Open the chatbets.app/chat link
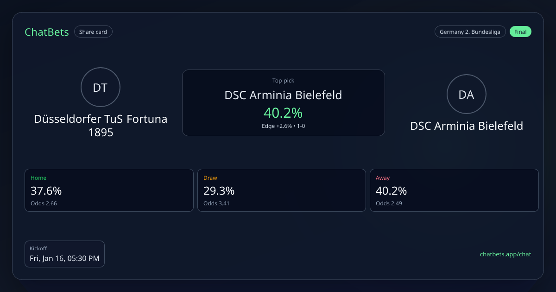The image size is (556, 292). [x=505, y=254]
